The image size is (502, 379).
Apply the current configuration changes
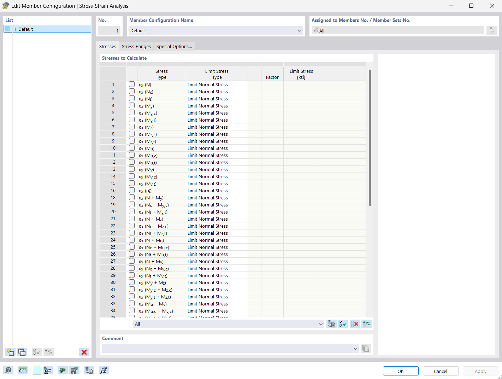tap(480, 371)
